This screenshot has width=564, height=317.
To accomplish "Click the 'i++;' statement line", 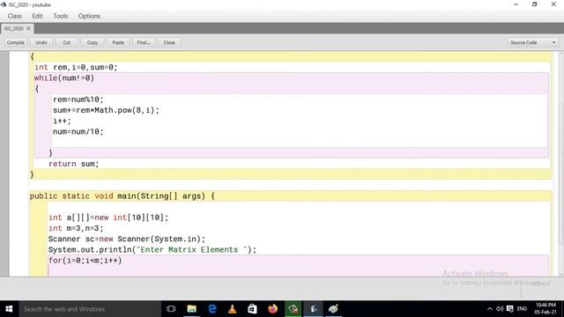I will pyautogui.click(x=62, y=122).
